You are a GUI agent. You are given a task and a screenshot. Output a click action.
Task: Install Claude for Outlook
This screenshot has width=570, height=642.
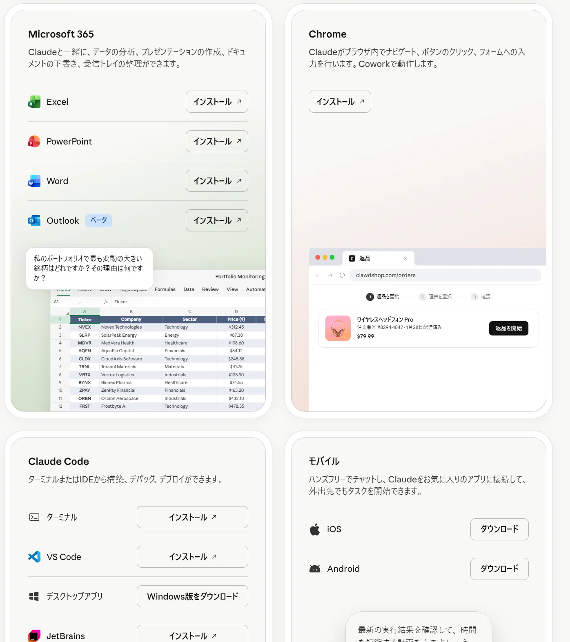(217, 220)
